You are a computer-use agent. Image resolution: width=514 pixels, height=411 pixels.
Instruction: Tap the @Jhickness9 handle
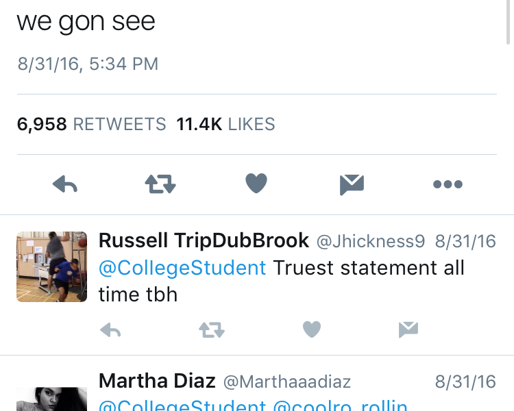pos(370,242)
